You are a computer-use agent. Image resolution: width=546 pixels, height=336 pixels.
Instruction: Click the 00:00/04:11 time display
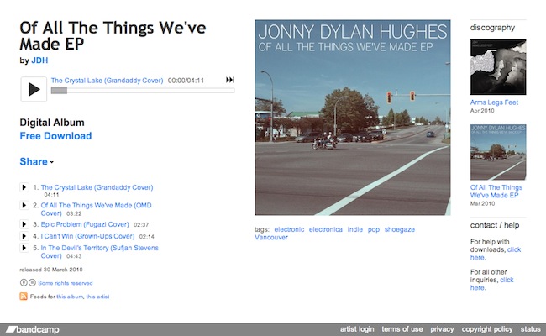tap(186, 81)
